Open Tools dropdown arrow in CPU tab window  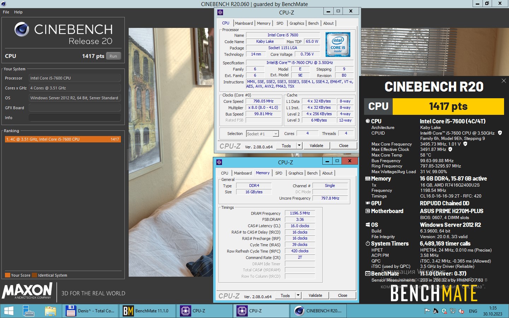pyautogui.click(x=299, y=146)
